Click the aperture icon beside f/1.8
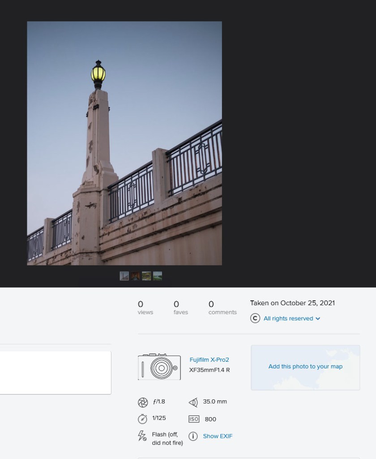The width and height of the screenshot is (376, 459). coord(142,402)
